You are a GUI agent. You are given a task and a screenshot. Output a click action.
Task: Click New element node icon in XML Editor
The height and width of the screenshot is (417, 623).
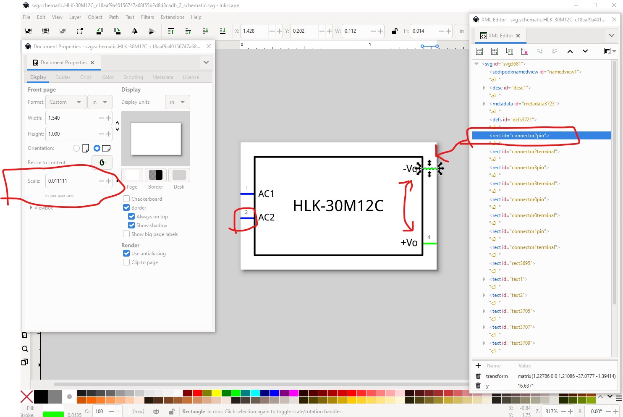click(x=479, y=51)
